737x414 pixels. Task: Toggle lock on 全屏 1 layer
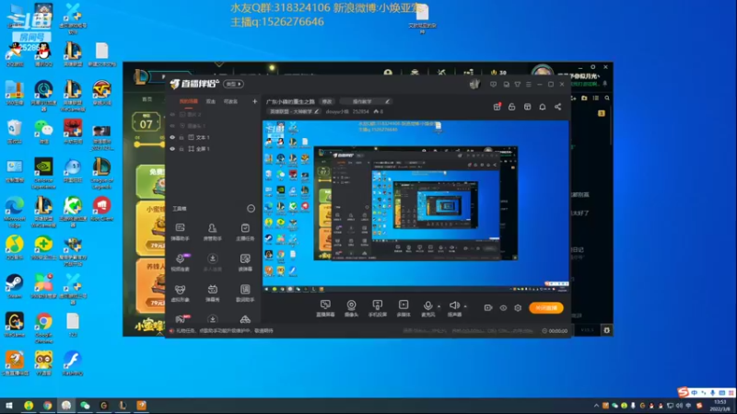pos(181,149)
